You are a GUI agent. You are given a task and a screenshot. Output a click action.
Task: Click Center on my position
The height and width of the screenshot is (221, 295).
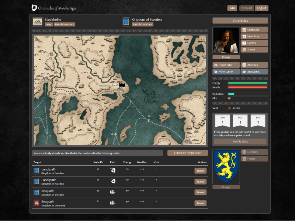coord(187,153)
